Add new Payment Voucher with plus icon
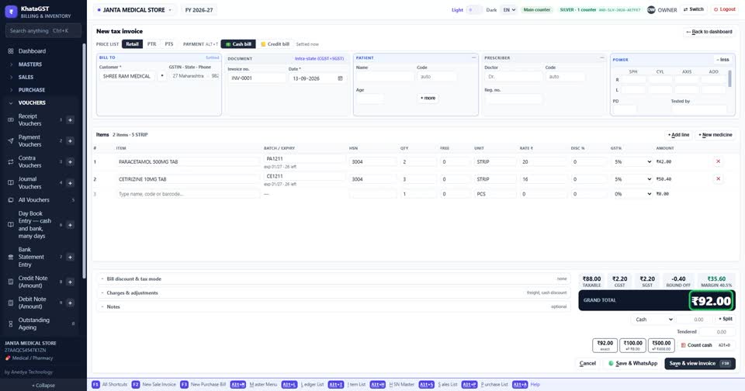Viewport: 745px width, 391px height. click(x=70, y=141)
